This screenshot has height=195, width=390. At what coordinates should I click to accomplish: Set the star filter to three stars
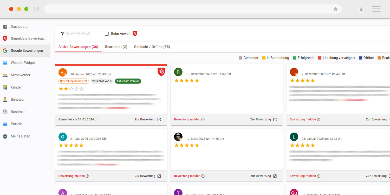pyautogui.click(x=78, y=34)
